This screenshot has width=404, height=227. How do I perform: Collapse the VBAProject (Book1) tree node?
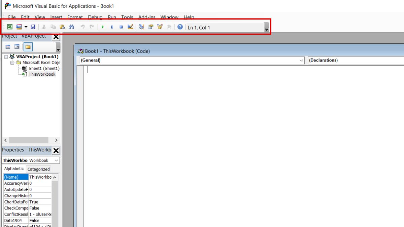point(6,57)
